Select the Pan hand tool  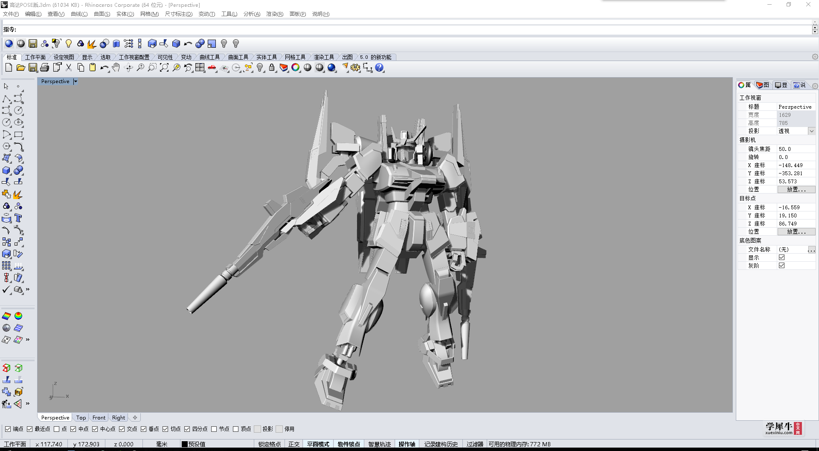(116, 67)
